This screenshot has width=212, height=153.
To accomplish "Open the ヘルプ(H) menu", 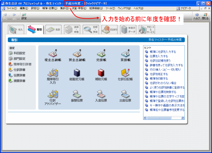I will pyautogui.click(x=138, y=8).
